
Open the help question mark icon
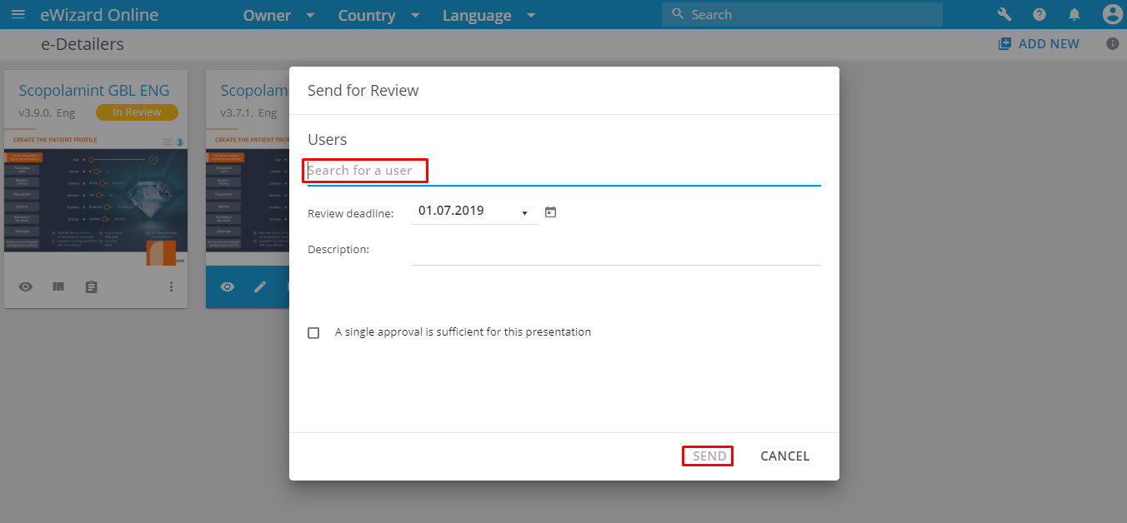tap(1039, 14)
